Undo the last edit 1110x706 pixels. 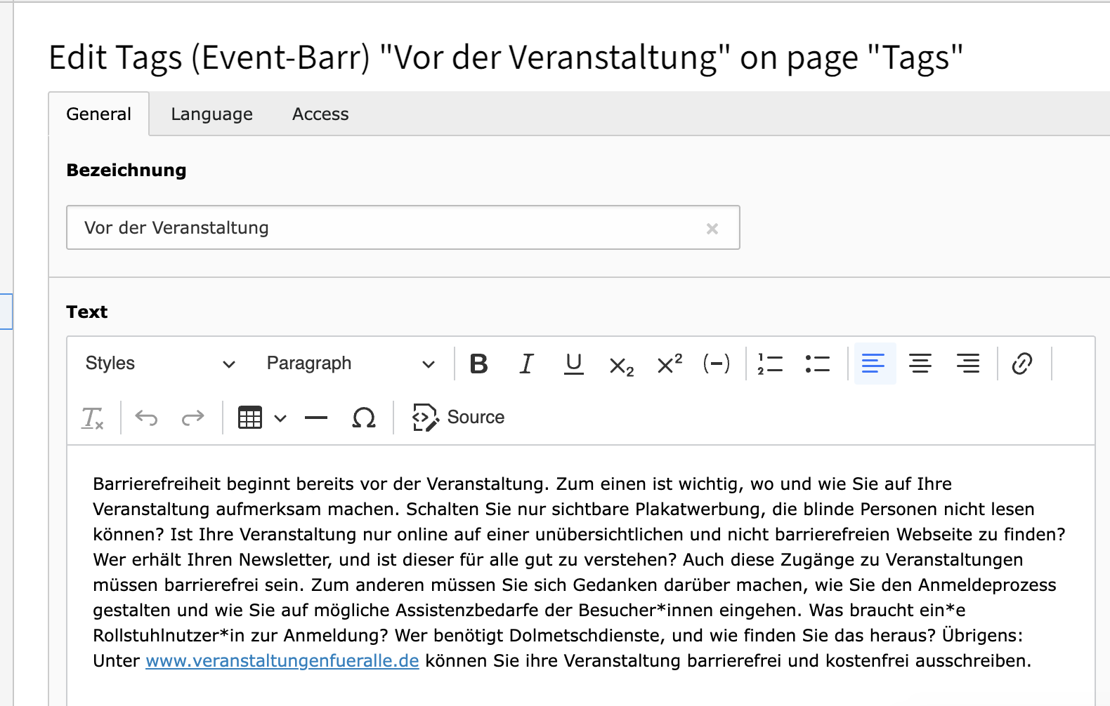tap(146, 418)
